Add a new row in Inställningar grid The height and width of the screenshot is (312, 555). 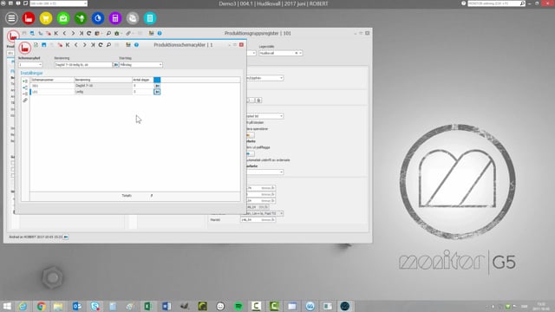[x=25, y=81]
